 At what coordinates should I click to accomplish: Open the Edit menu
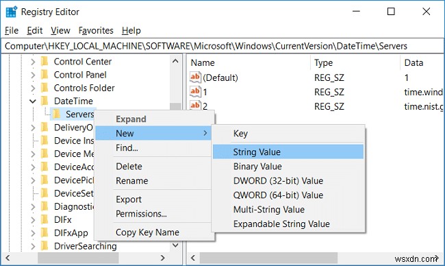click(x=35, y=30)
